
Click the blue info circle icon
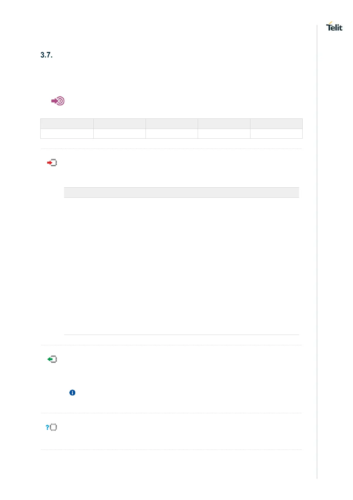[x=72, y=393]
